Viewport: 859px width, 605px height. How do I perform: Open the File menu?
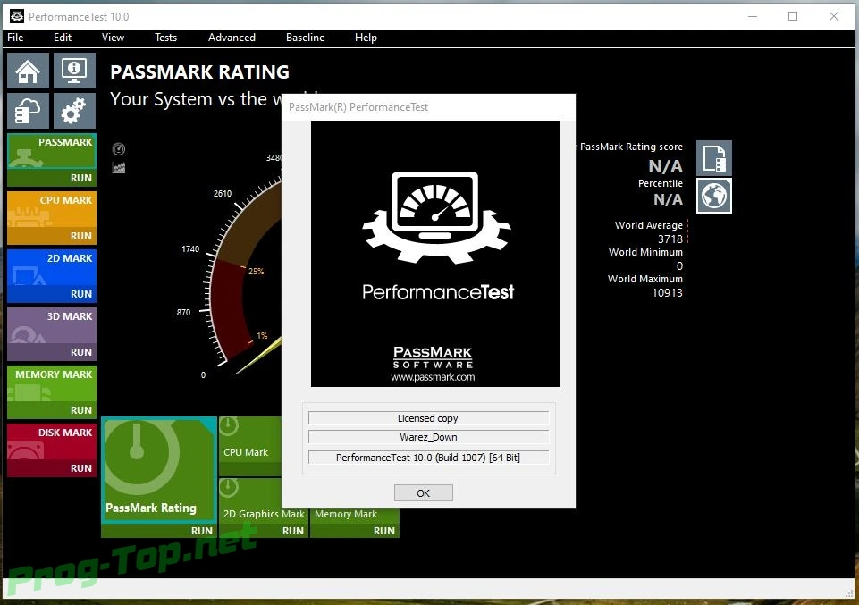coord(15,38)
